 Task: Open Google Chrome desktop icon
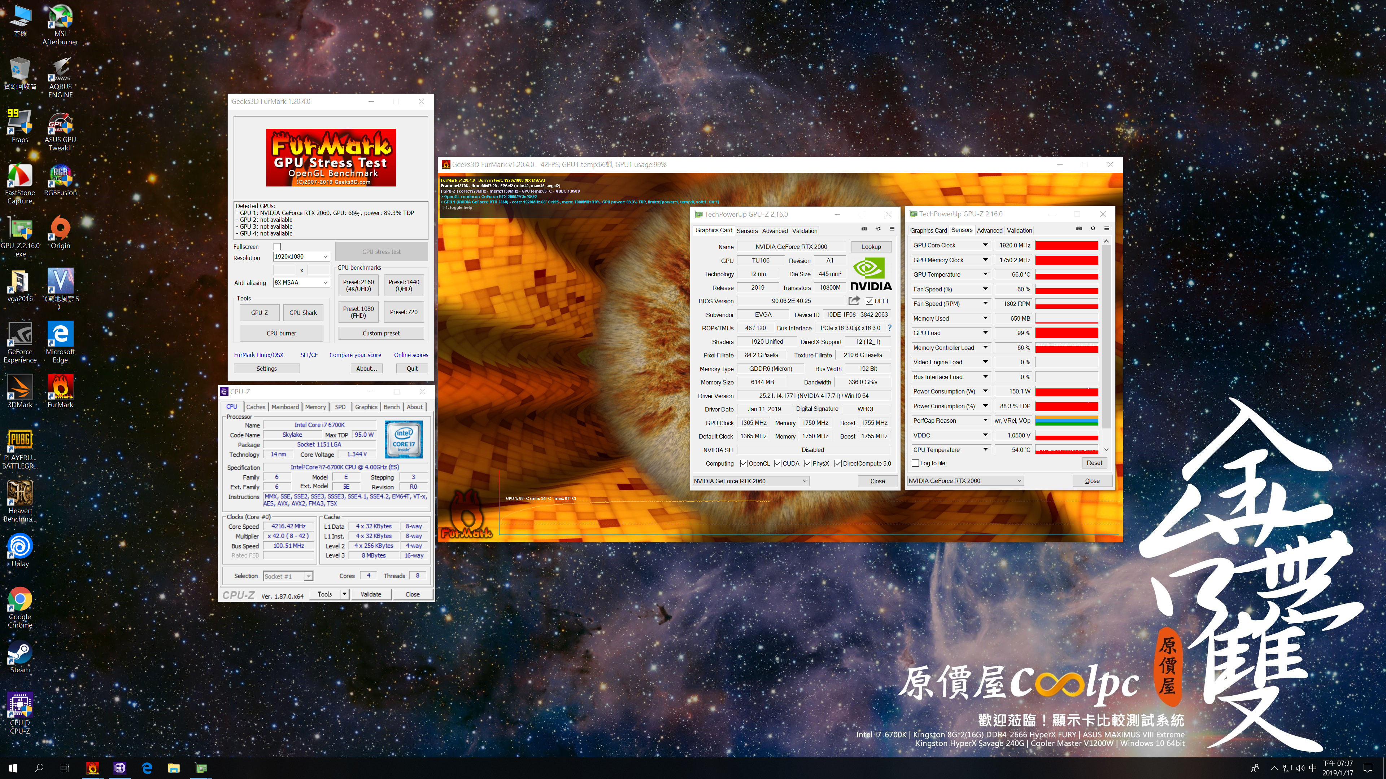(x=20, y=608)
